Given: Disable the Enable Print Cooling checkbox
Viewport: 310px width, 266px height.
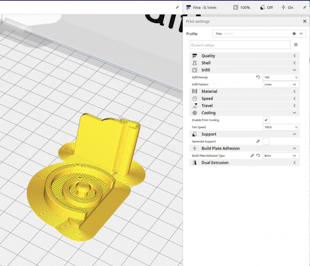Looking at the screenshot, I should (266, 120).
